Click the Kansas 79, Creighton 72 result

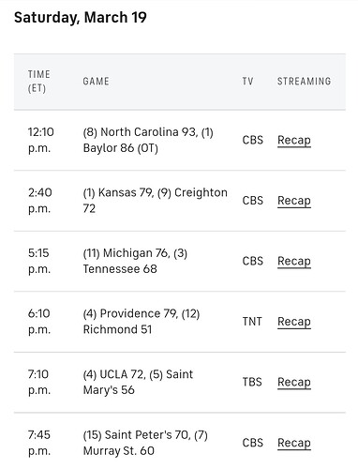coord(155,201)
